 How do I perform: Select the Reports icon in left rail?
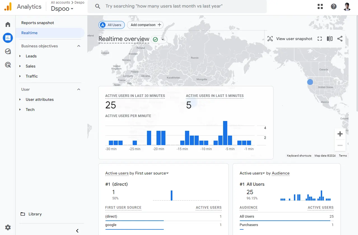click(8, 38)
